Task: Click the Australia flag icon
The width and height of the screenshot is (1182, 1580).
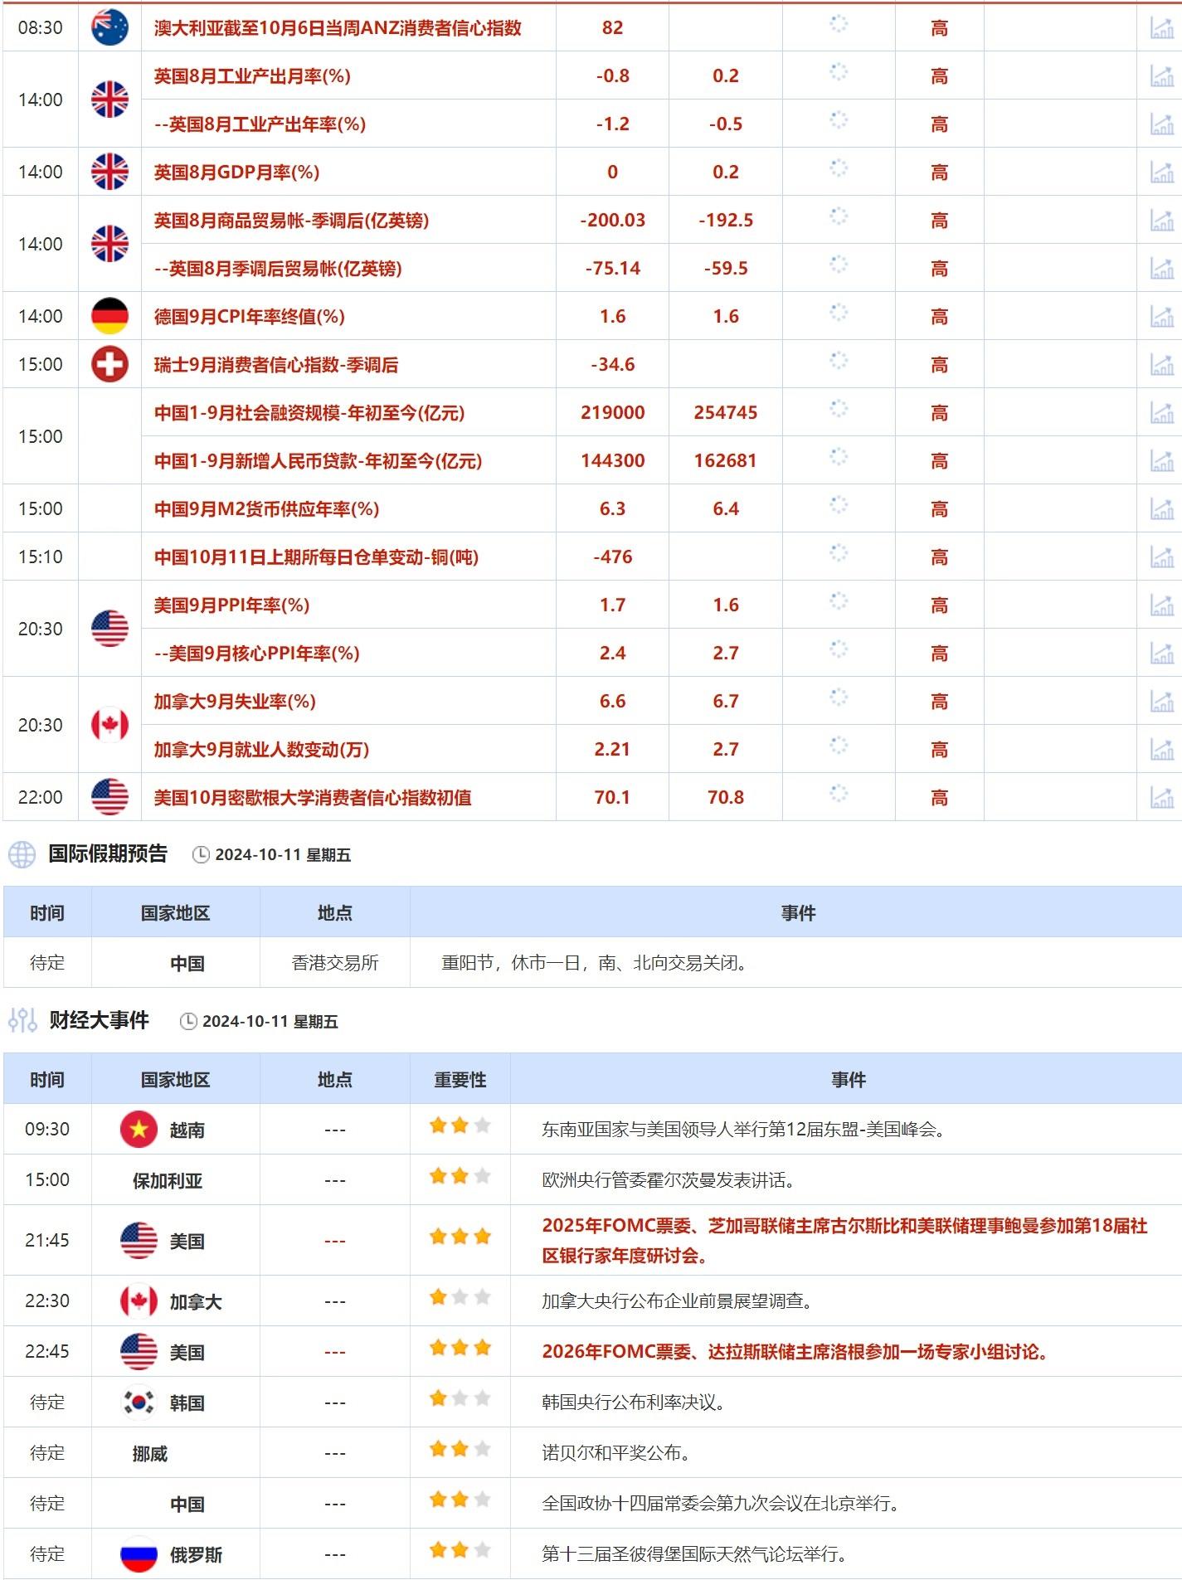Action: (109, 27)
